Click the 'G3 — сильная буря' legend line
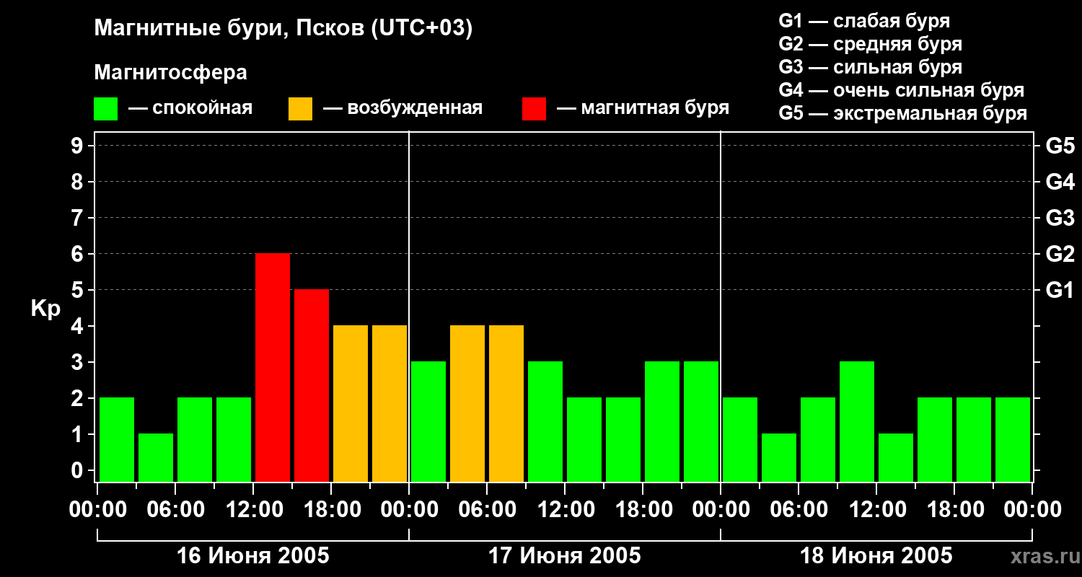 click(871, 67)
